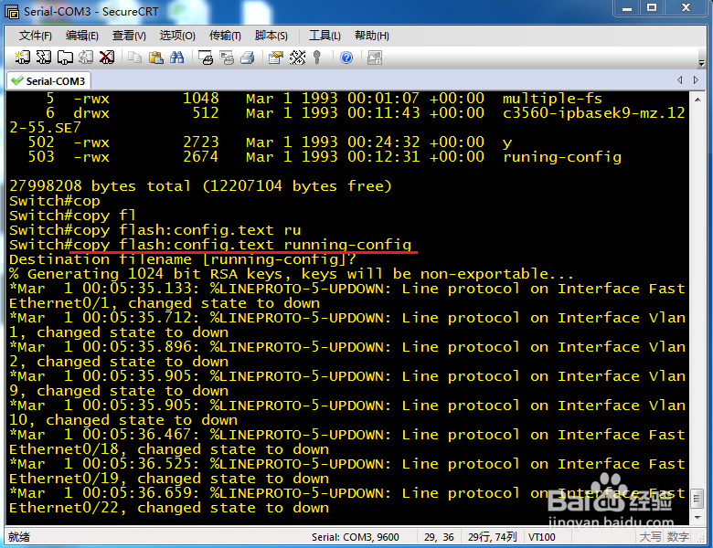The image size is (713, 548).
Task: Click the Print Screen toolbar icon
Action: click(206, 58)
